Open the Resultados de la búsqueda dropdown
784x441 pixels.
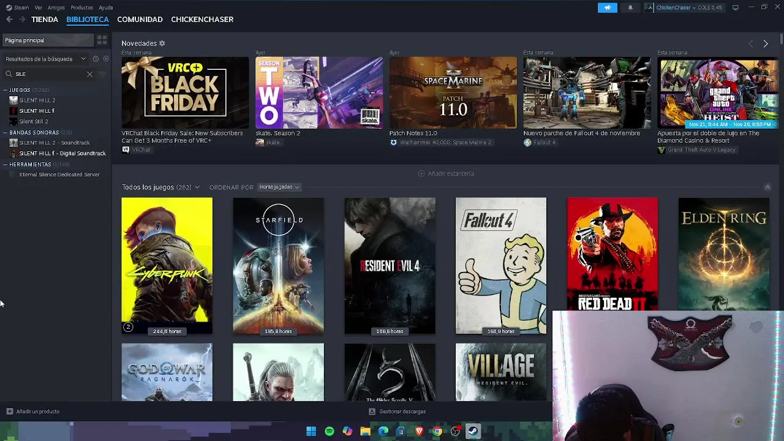46,59
